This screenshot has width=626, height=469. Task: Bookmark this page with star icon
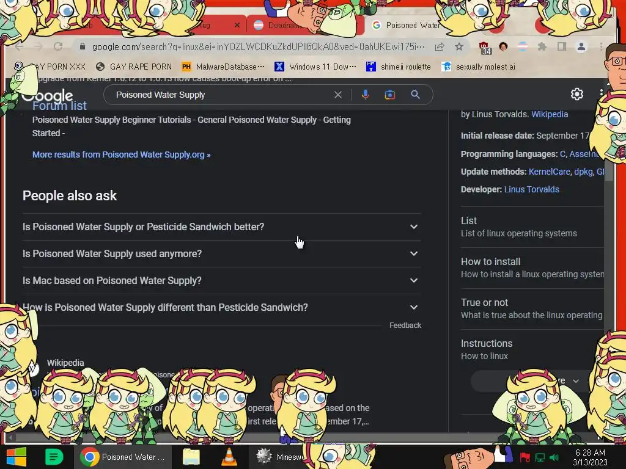pos(459,46)
